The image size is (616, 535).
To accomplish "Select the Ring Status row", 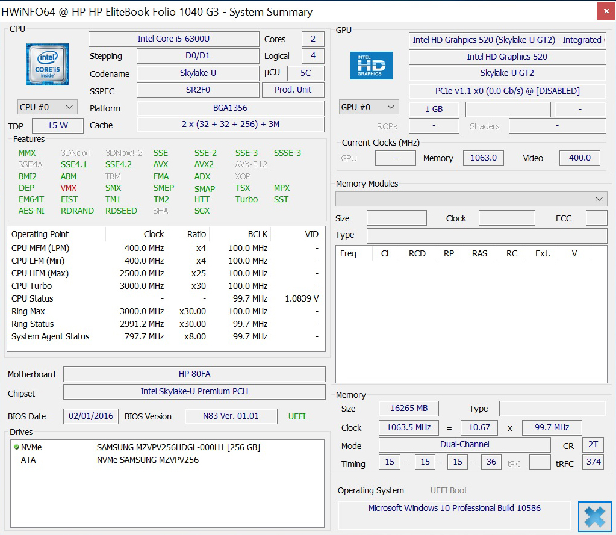I will click(166, 324).
